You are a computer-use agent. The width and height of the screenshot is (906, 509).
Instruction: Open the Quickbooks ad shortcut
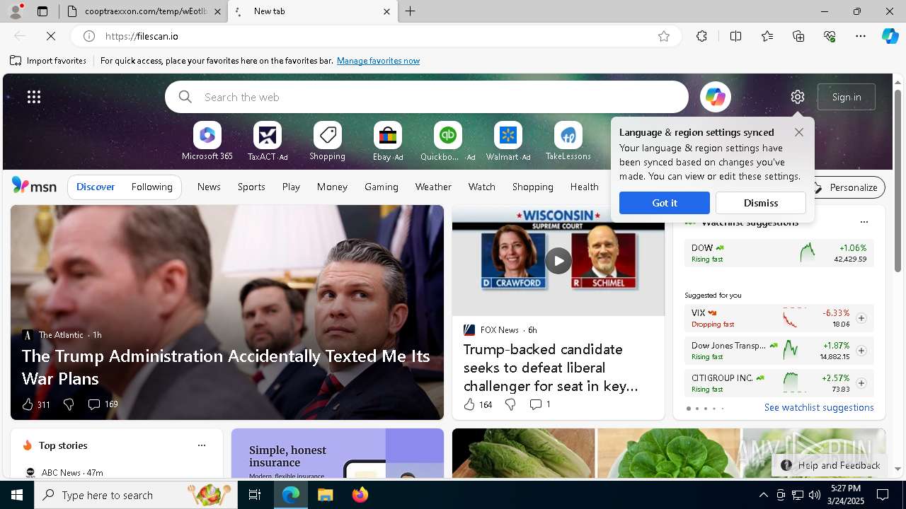[447, 141]
